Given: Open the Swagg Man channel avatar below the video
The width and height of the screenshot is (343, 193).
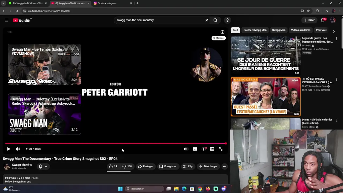Looking at the screenshot, I should pyautogui.click(x=7, y=166).
